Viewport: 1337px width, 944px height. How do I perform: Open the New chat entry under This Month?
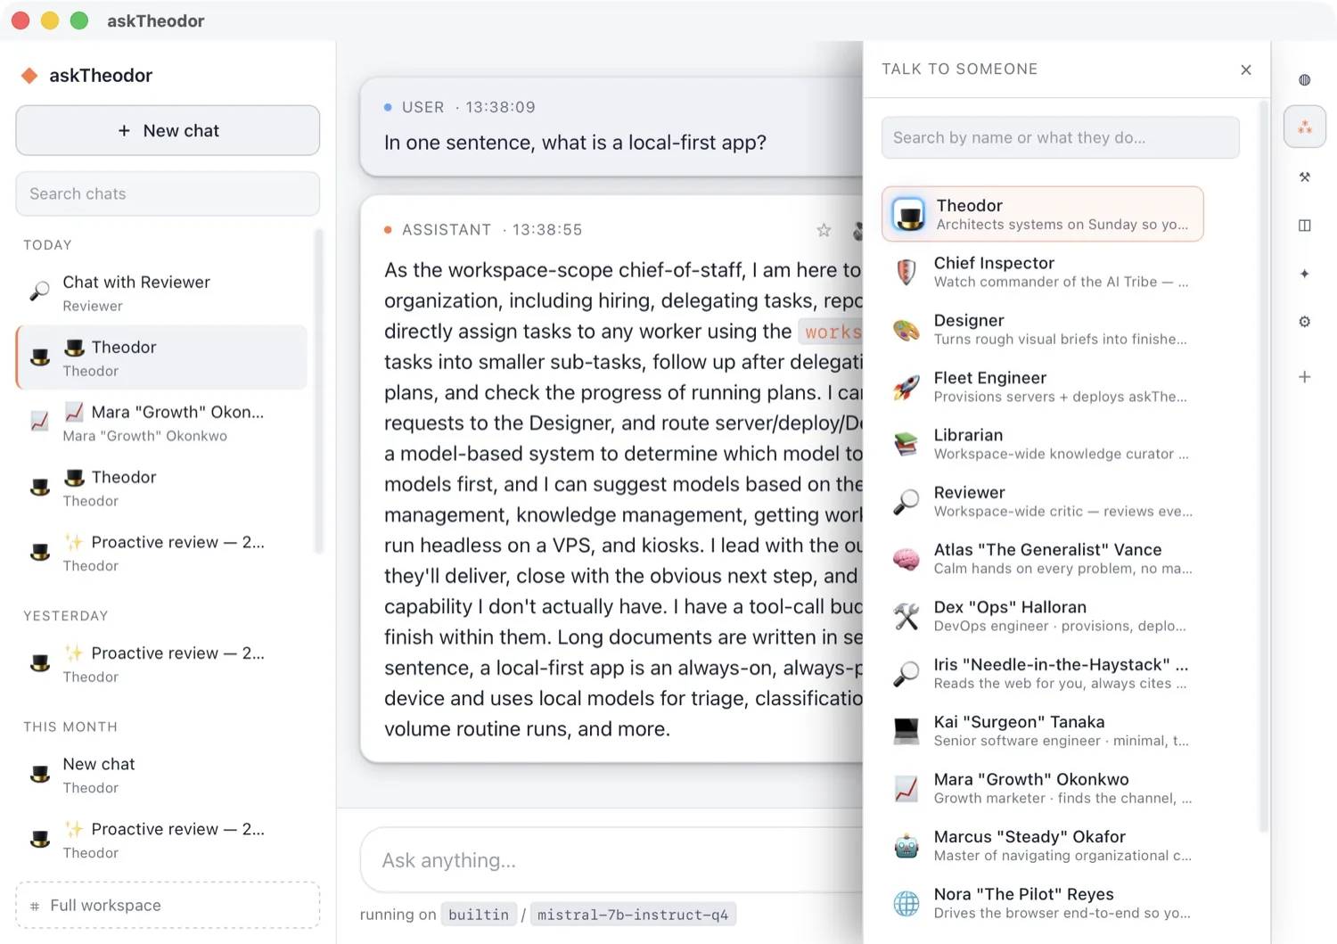pyautogui.click(x=161, y=775)
